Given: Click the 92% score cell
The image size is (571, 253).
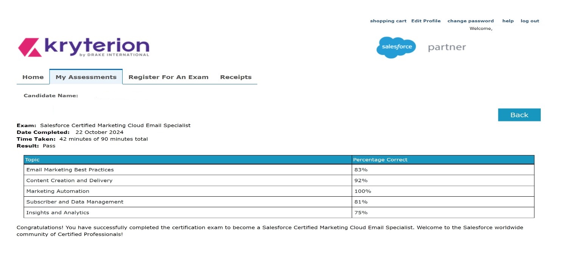Looking at the screenshot, I should [x=443, y=180].
